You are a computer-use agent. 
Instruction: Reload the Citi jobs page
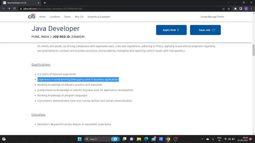14,9
